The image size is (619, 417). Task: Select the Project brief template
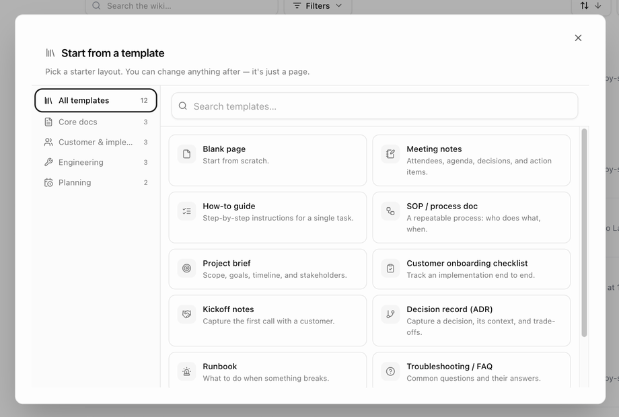(268, 269)
